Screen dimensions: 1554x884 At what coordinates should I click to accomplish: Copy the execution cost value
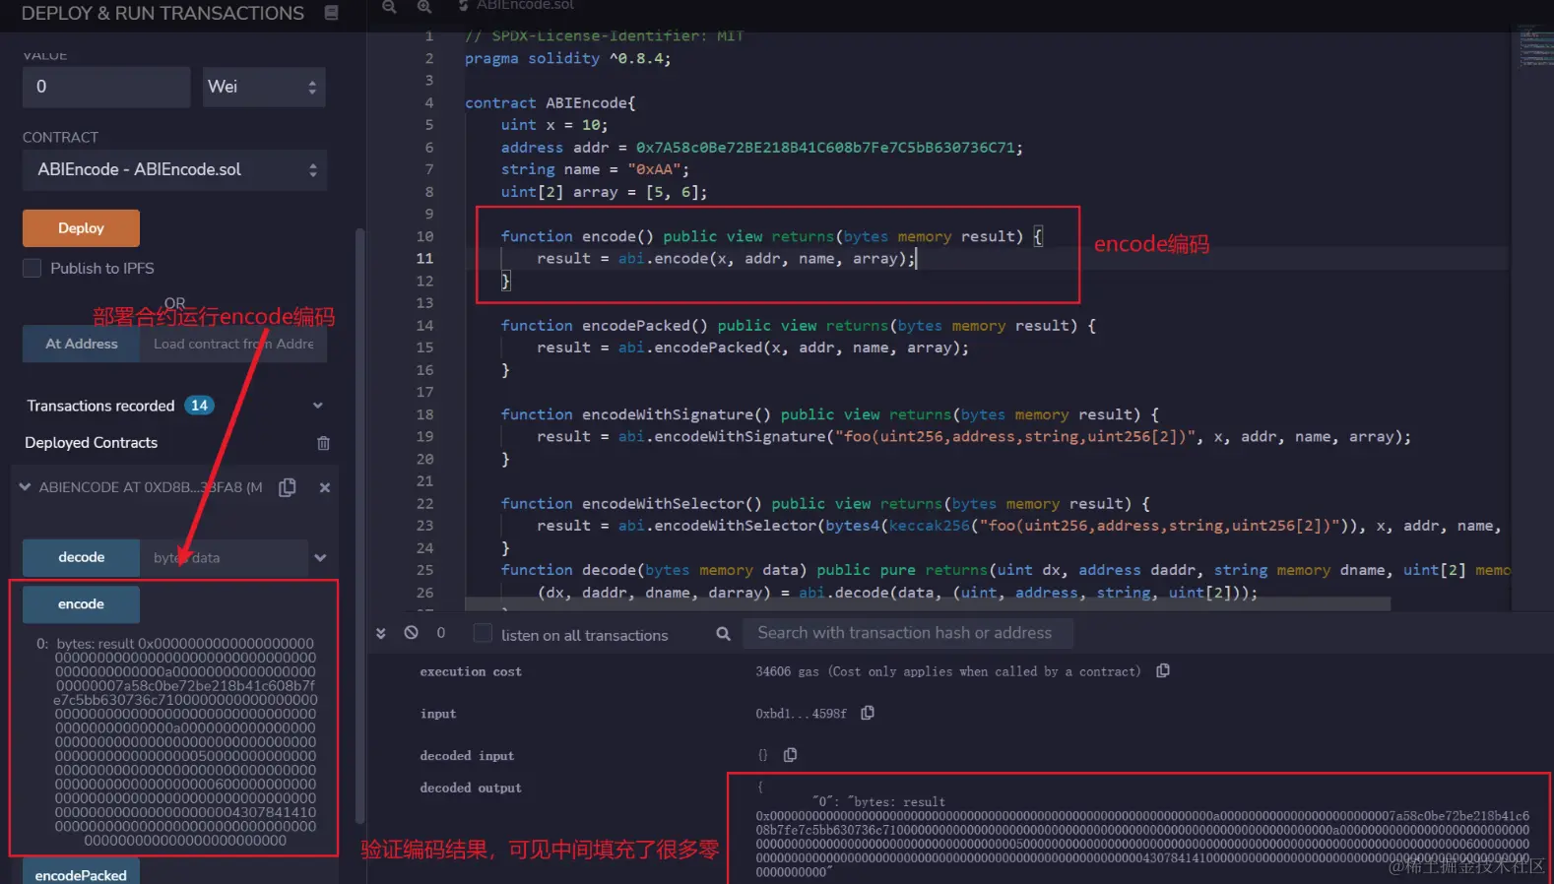[x=1163, y=670]
